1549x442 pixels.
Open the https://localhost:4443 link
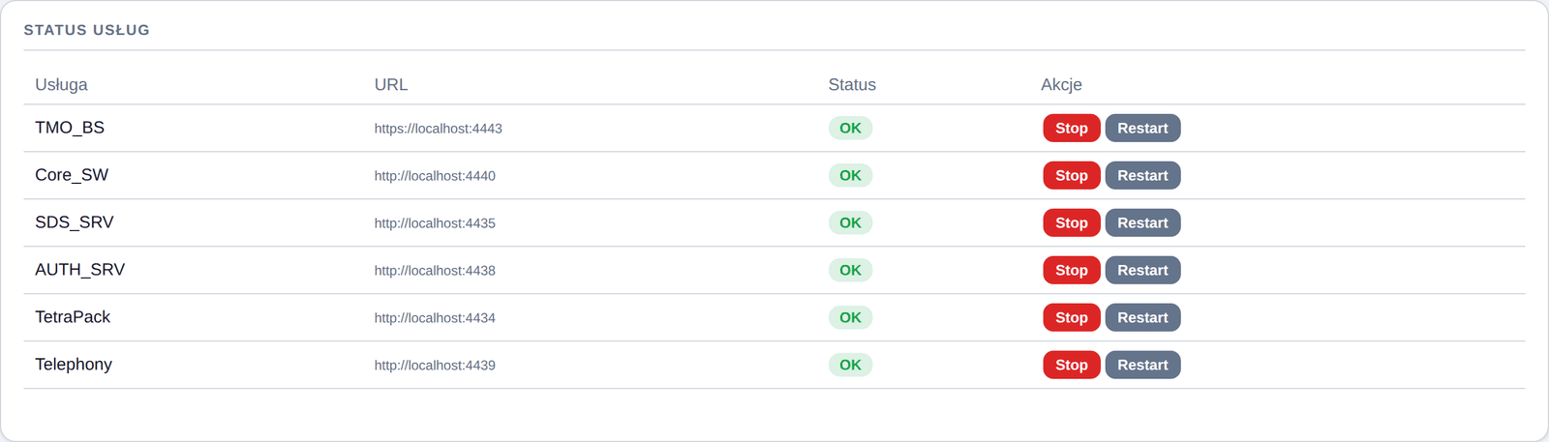438,129
